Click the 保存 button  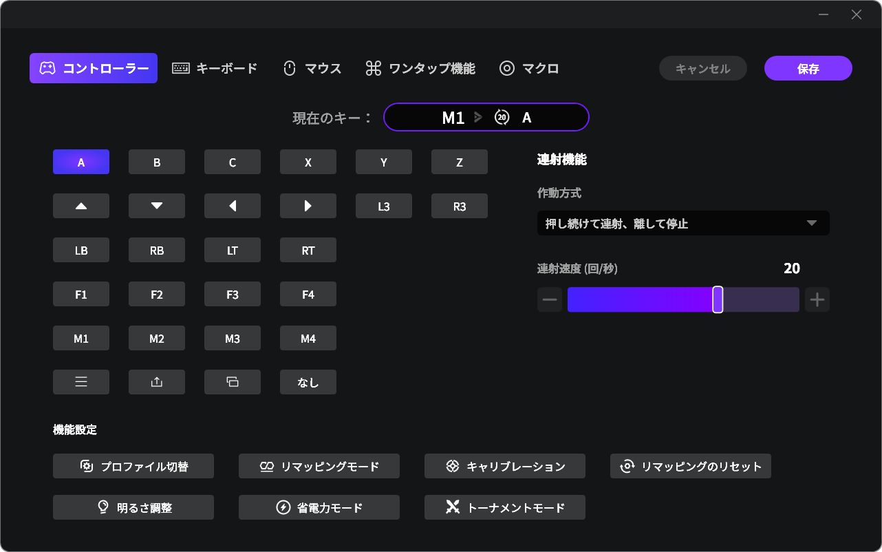click(808, 69)
